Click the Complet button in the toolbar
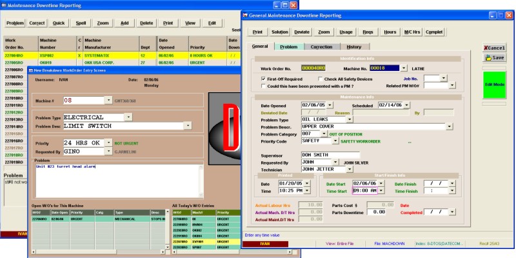516x258 pixels. pyautogui.click(x=434, y=31)
